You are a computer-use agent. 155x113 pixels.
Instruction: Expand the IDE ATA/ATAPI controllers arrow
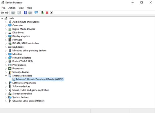coord(6,43)
